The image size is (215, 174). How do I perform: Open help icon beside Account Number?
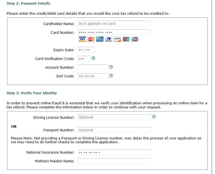coord(111,67)
